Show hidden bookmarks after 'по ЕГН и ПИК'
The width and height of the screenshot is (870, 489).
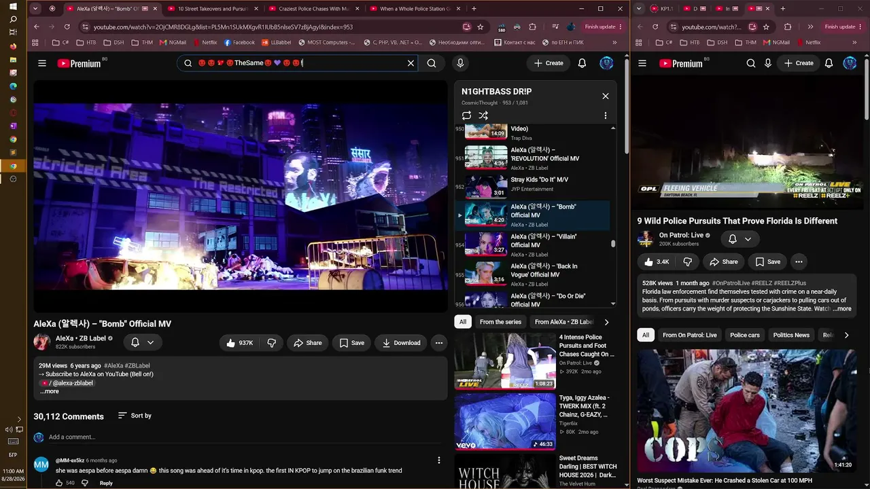click(614, 42)
